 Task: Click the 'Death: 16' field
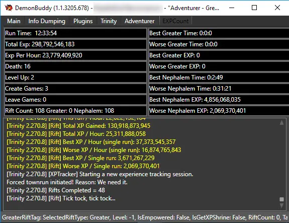[x=75, y=66]
